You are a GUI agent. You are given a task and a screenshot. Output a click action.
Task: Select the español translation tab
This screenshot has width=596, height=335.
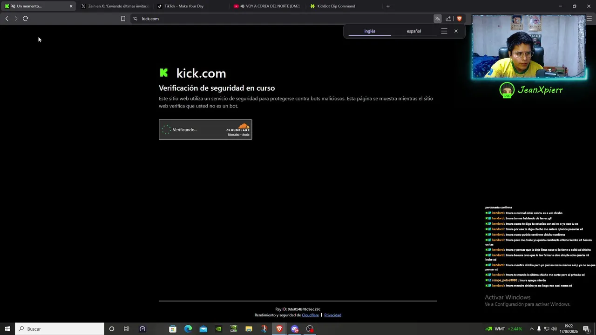(414, 31)
